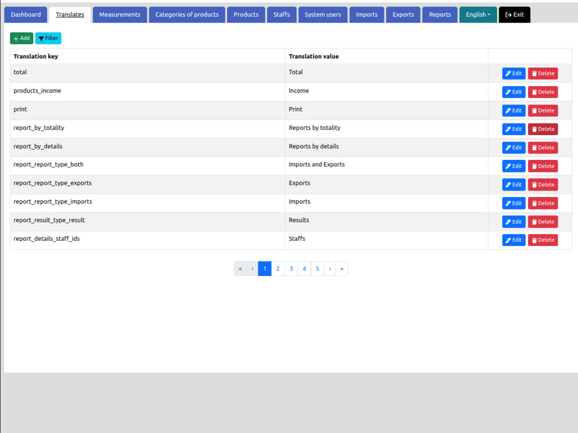Switch to the Products tab

[246, 15]
